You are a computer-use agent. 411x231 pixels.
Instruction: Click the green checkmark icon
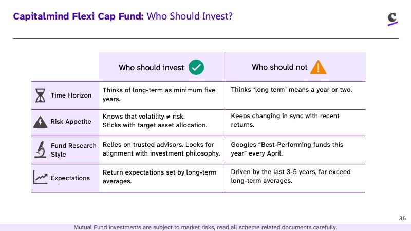[196, 67]
